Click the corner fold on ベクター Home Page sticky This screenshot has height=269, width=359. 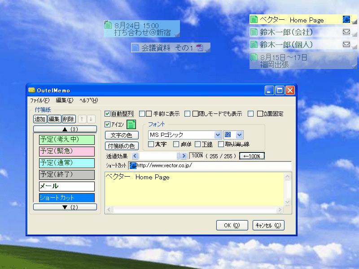point(354,22)
